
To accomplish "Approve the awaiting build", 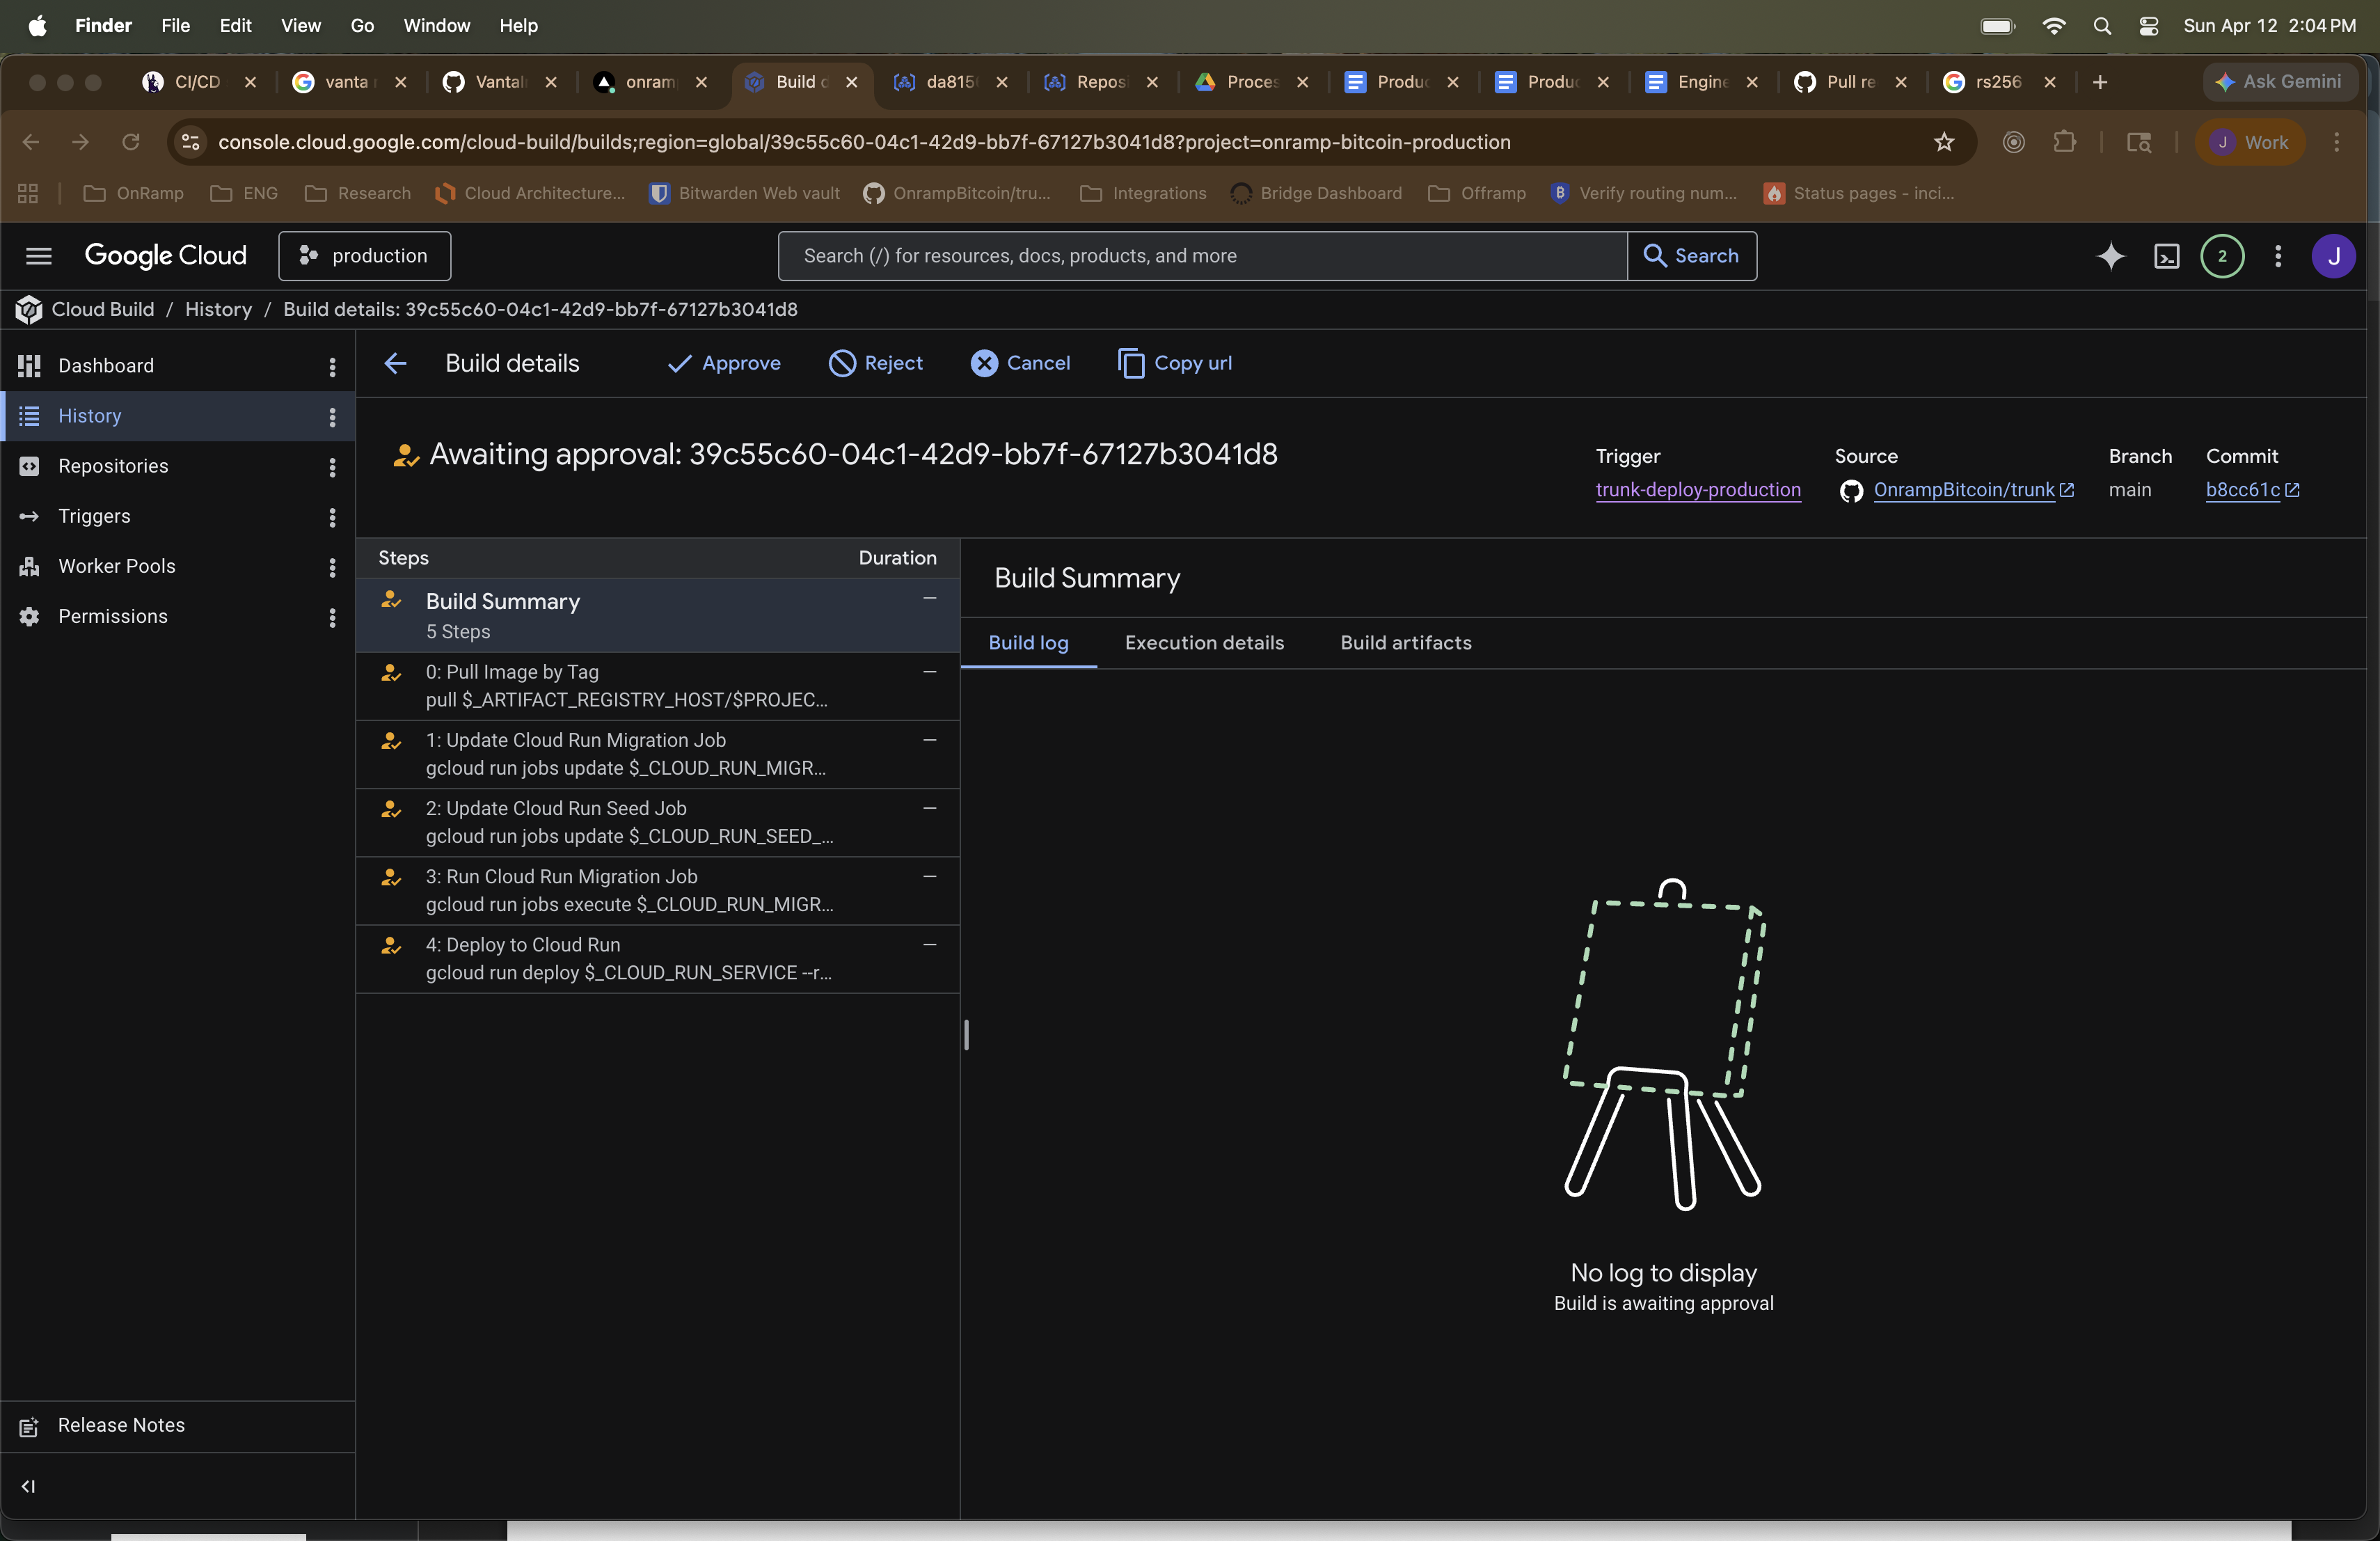I will pos(724,363).
